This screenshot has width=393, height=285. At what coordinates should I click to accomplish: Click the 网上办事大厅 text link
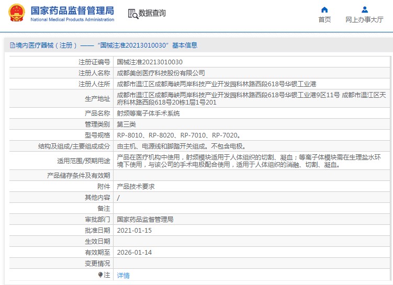pyautogui.click(x=364, y=19)
